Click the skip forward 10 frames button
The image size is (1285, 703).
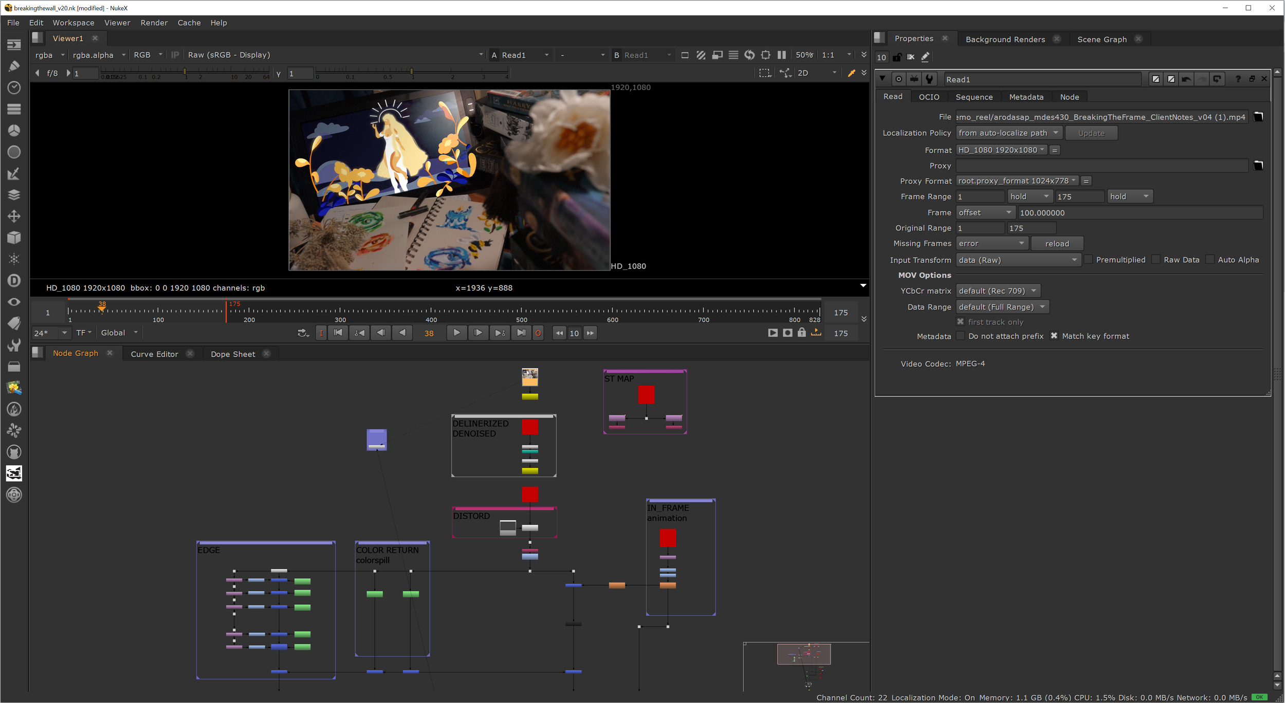point(590,333)
